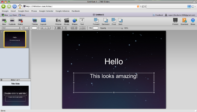
Task: Decrease list indent
Action: click(x=72, y=28)
